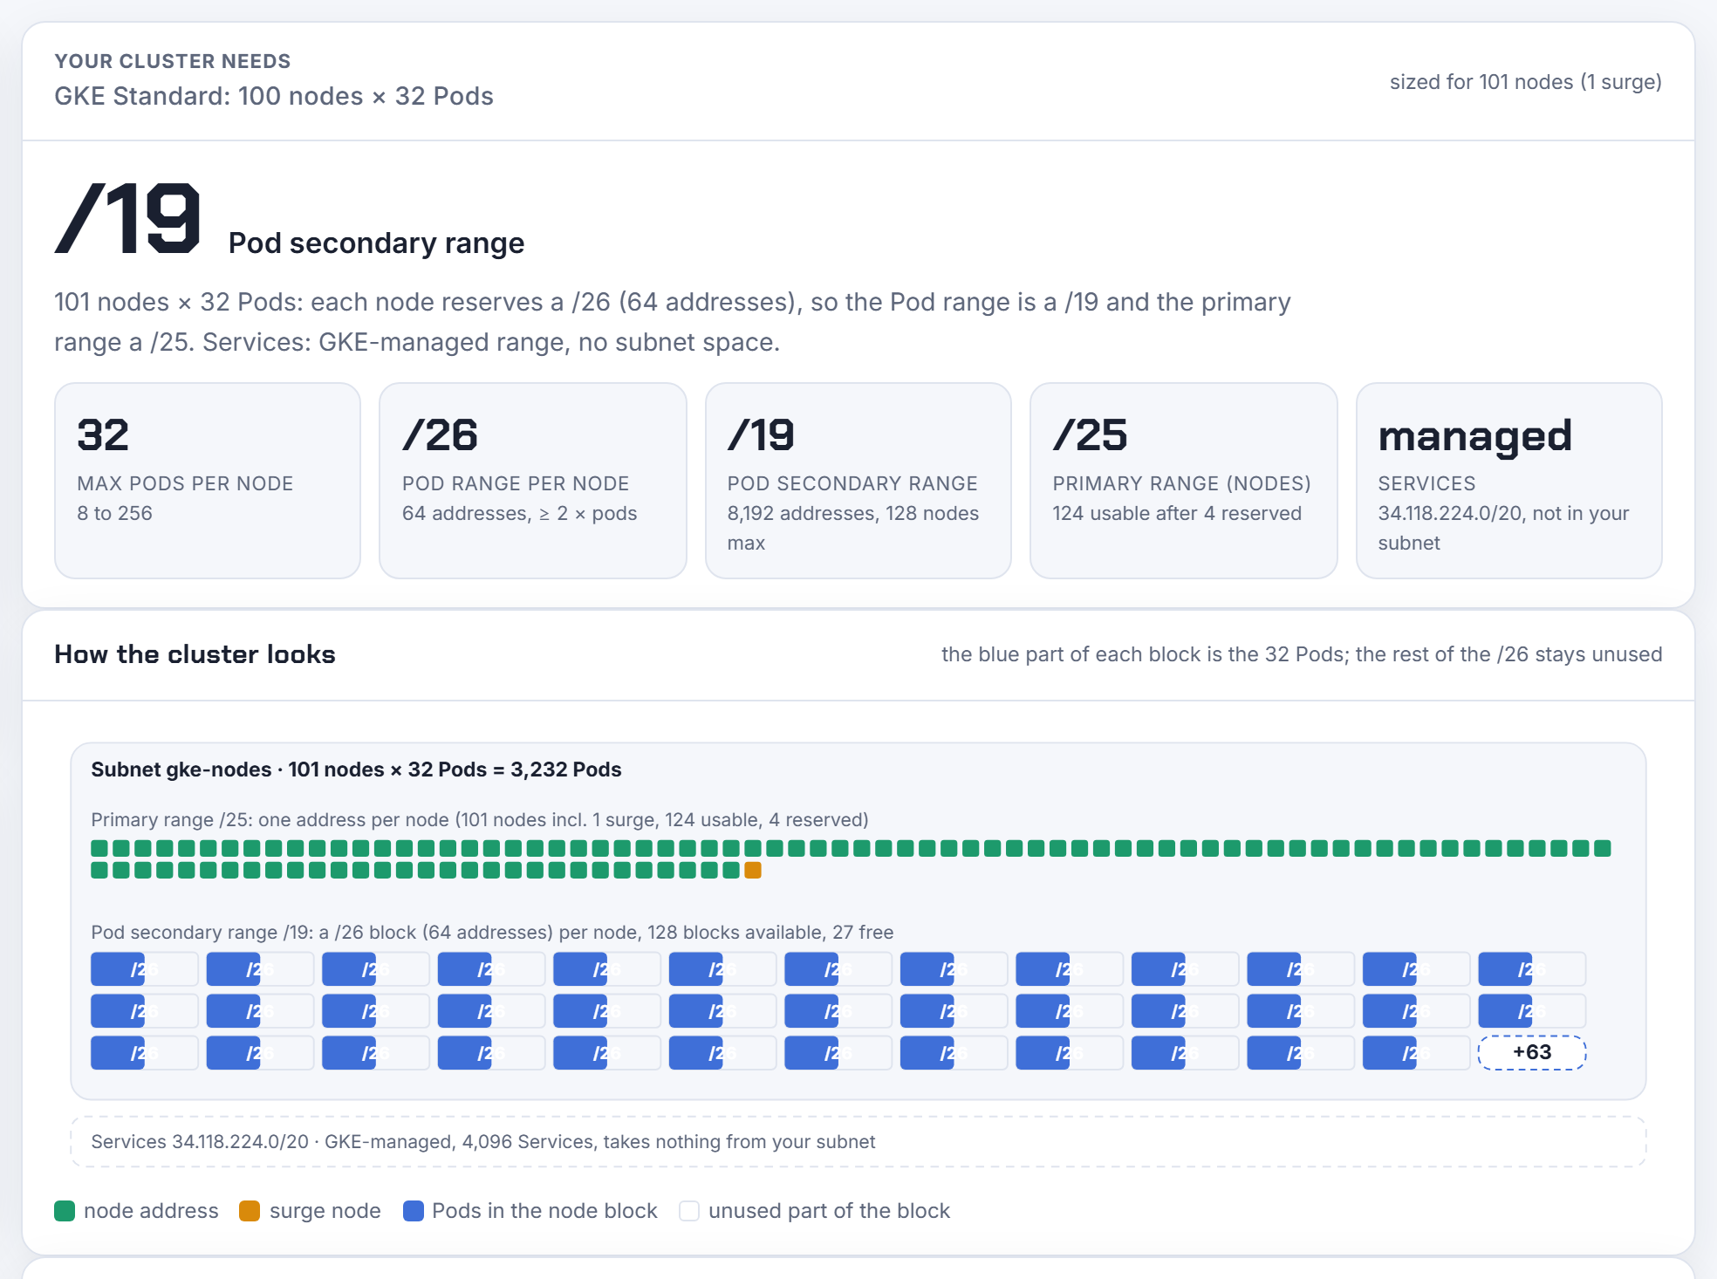Viewport: 1717px width, 1279px height.
Task: Click the 'How the cluster looks' heading
Action: 195,654
